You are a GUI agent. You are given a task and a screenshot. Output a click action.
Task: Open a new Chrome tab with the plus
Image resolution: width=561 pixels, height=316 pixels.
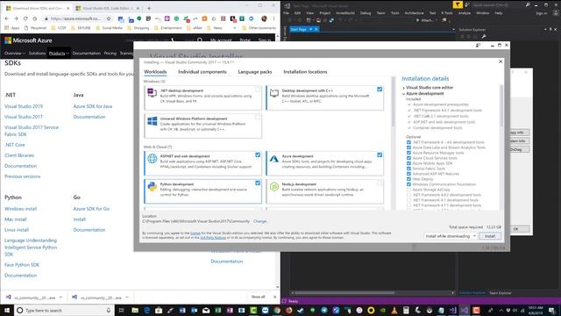[x=149, y=8]
